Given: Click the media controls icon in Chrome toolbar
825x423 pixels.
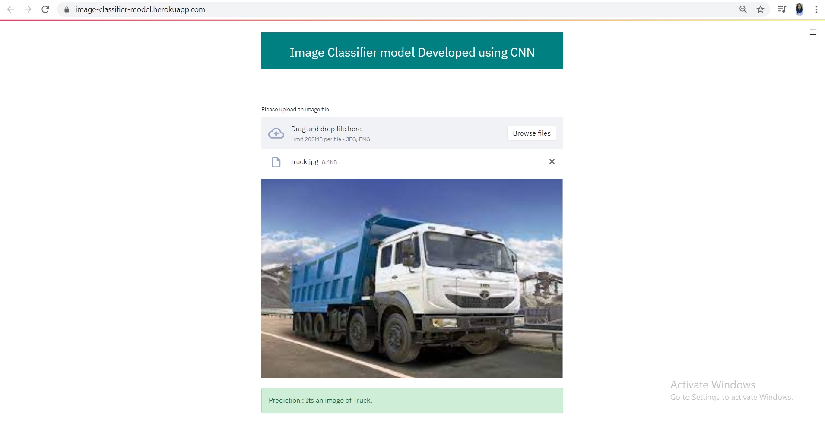Looking at the screenshot, I should (x=781, y=9).
